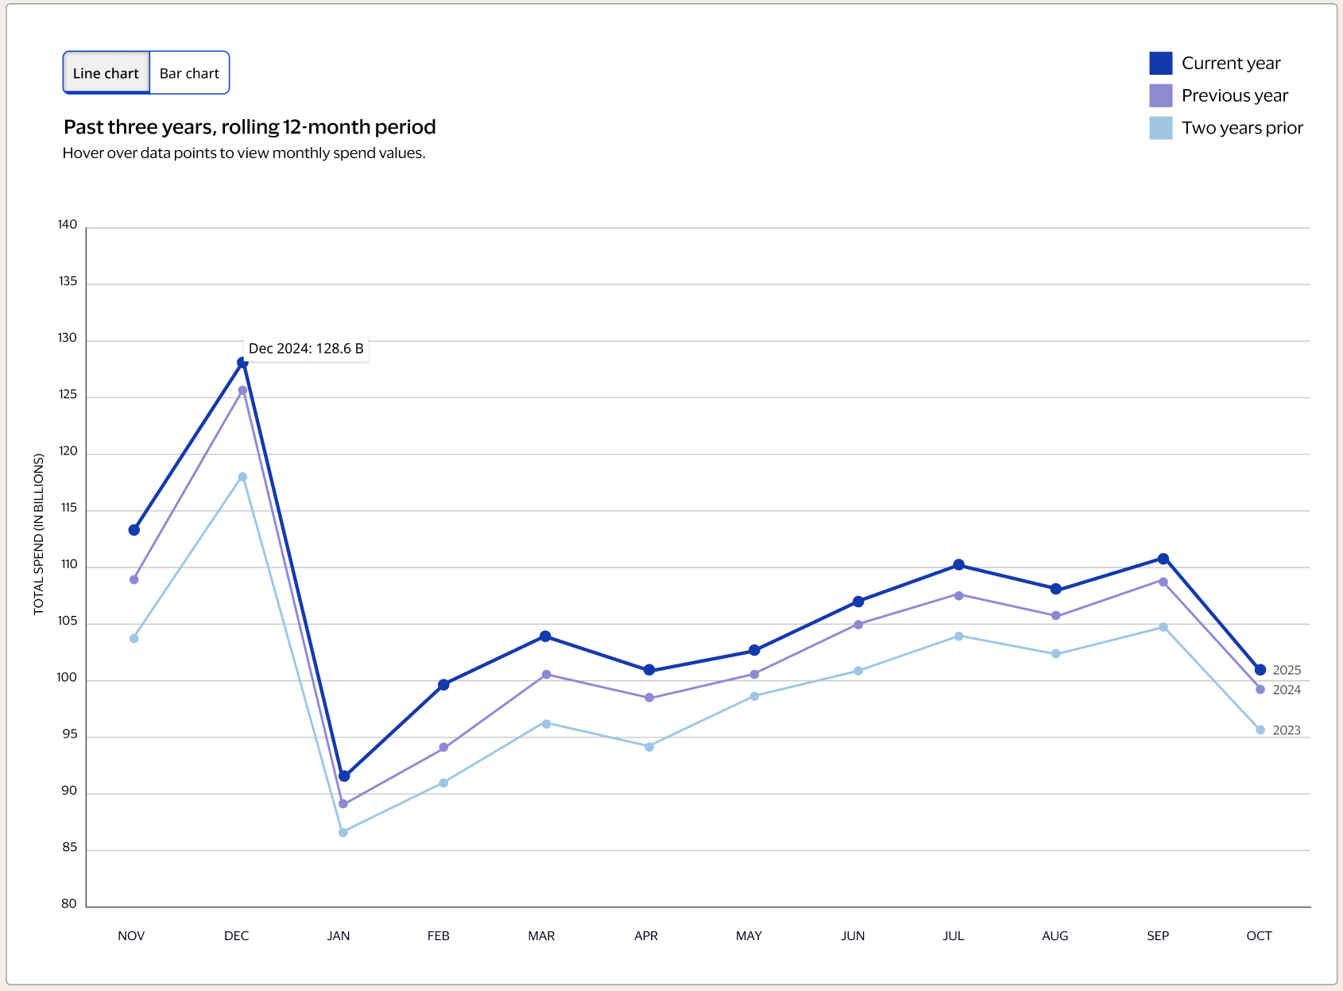The image size is (1343, 991).
Task: Click the 2025 line end label
Action: (x=1288, y=670)
